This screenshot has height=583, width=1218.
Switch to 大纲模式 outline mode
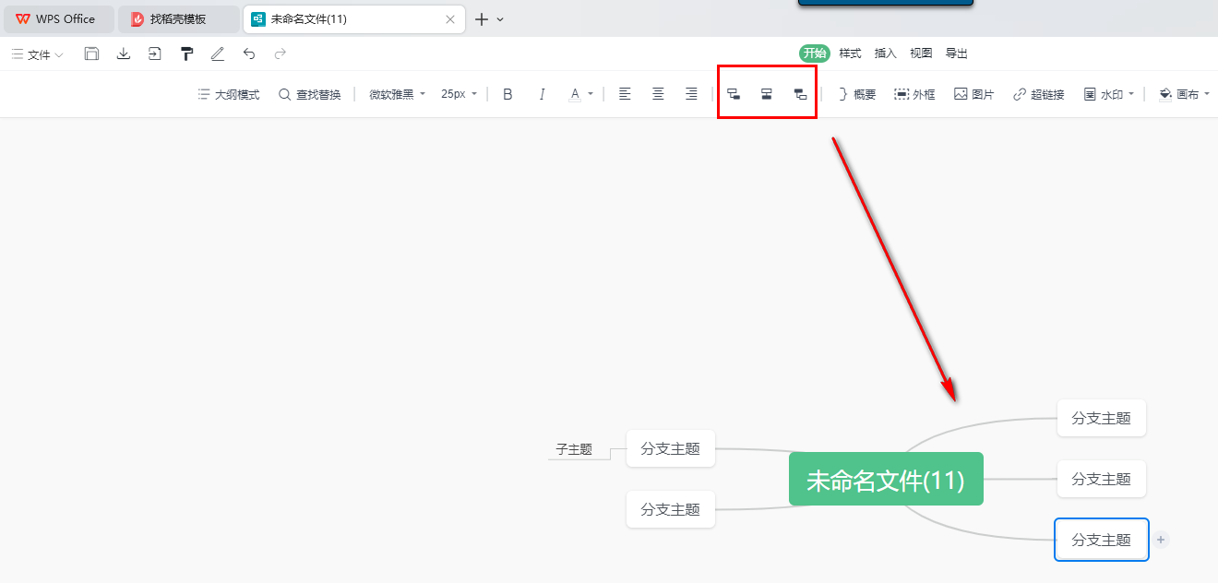(229, 94)
